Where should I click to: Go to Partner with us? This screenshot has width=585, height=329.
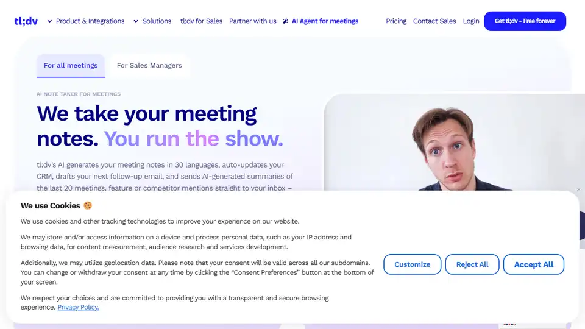coord(252,21)
